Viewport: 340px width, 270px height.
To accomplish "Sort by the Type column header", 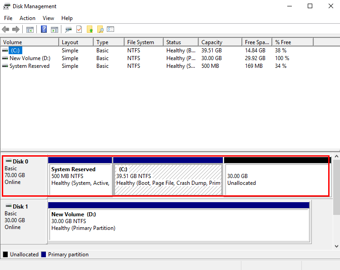I will tap(109, 42).
